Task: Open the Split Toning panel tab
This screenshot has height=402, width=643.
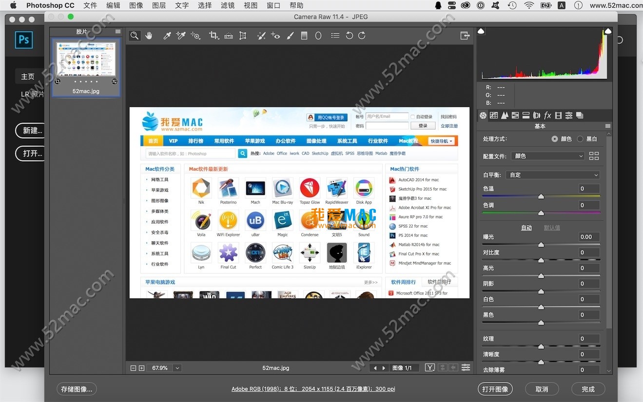Action: coord(526,115)
